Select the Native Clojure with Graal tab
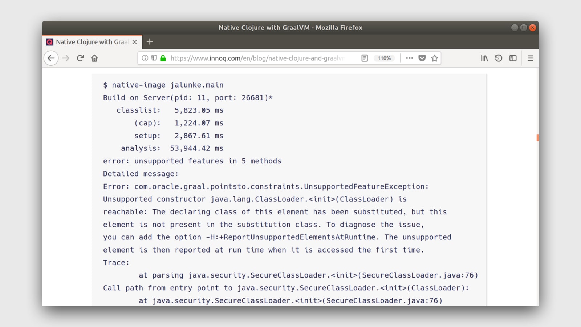 coord(92,42)
